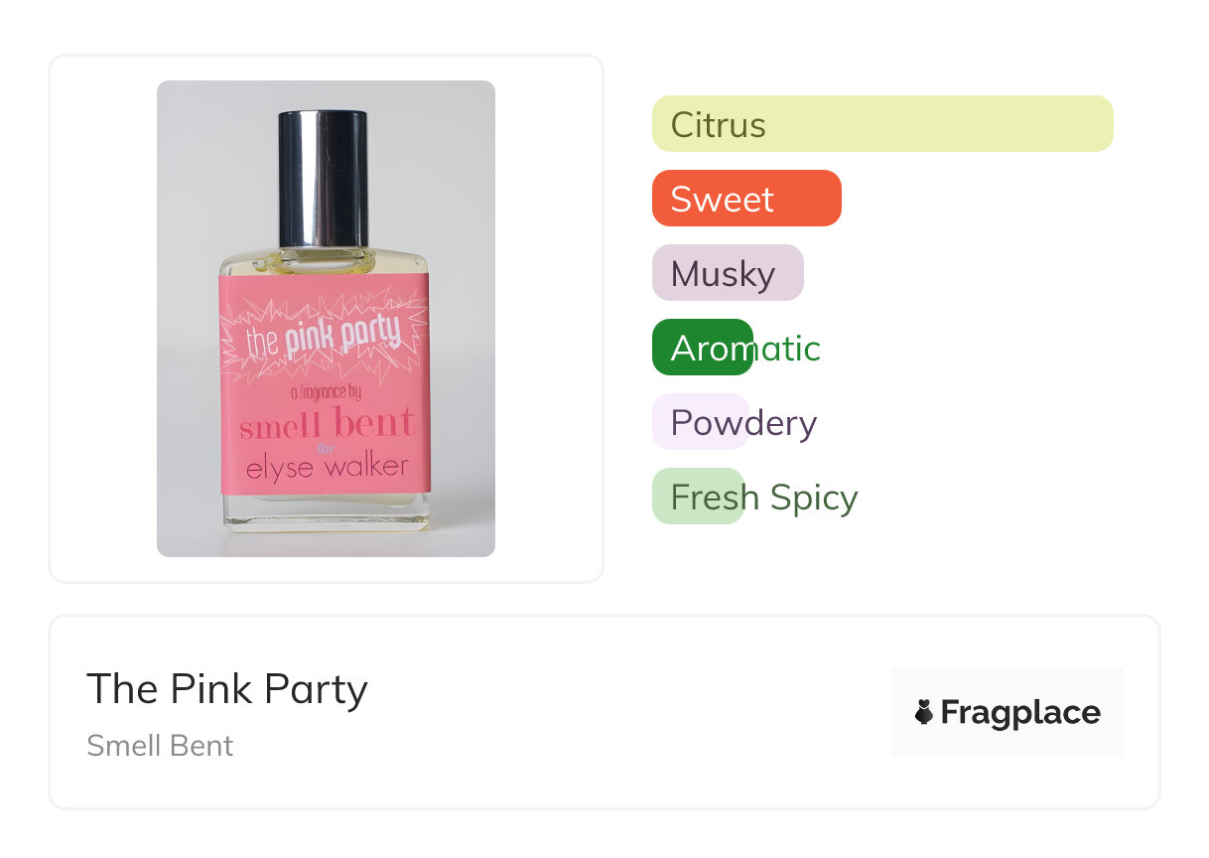
Task: Pick the dark green Aromatic accord
Action: [x=702, y=348]
